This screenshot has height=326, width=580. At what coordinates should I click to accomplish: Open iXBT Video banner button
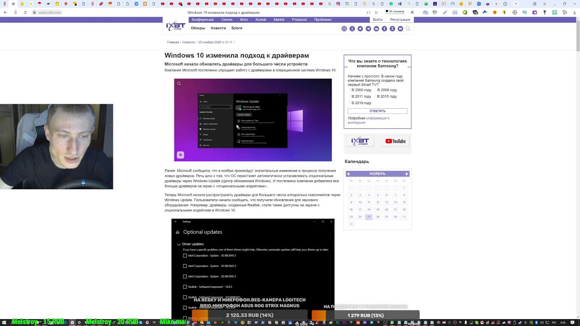coord(360,141)
